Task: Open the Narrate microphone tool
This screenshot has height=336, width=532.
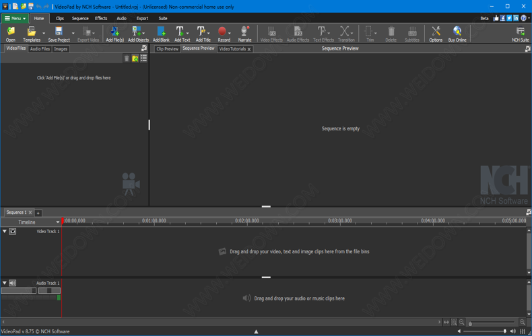Action: pyautogui.click(x=244, y=34)
